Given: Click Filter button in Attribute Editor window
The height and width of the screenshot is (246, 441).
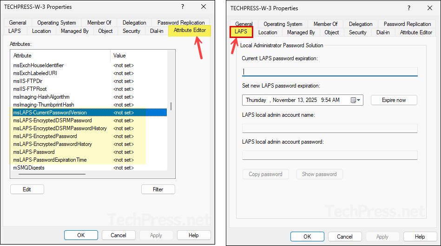Looking at the screenshot, I should coord(158,189).
